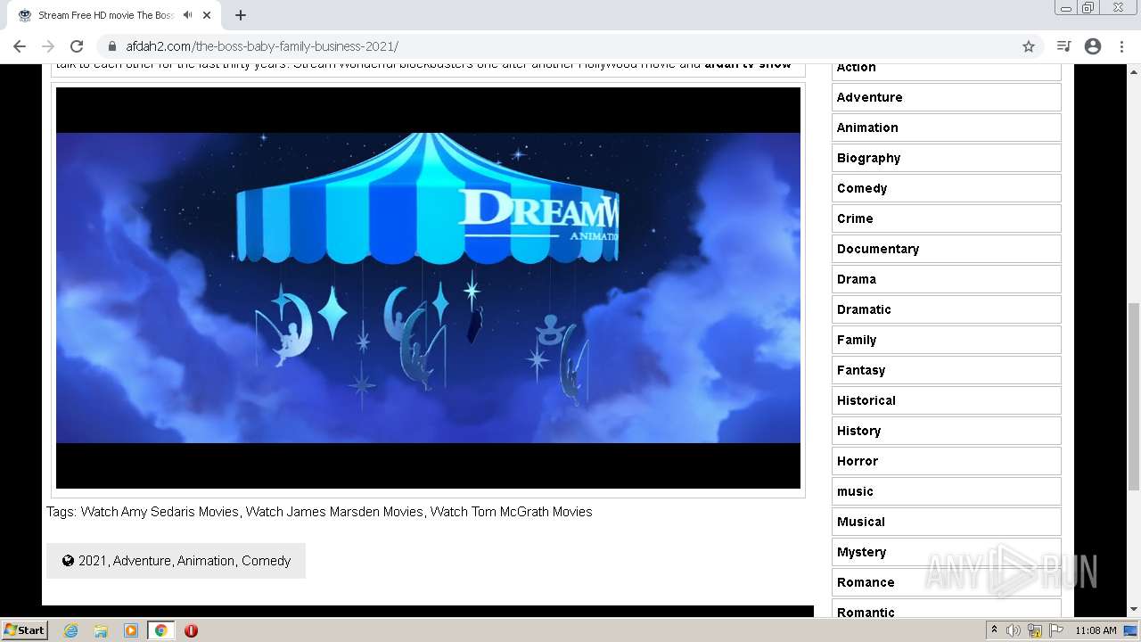Reload the current page

77,46
